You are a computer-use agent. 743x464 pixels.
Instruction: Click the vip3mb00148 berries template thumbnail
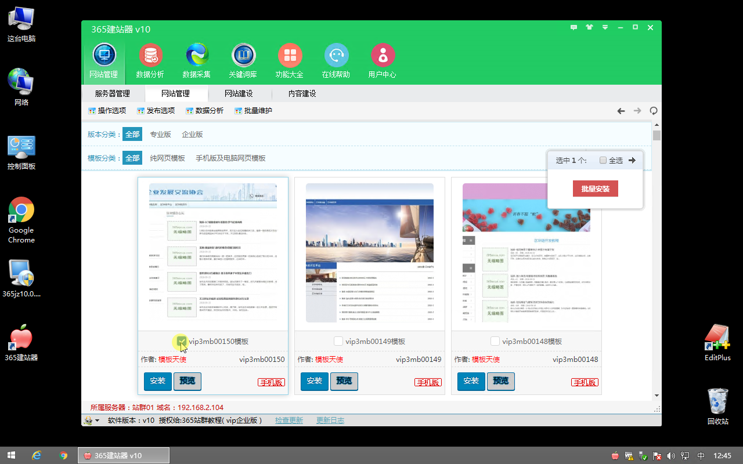[526, 253]
